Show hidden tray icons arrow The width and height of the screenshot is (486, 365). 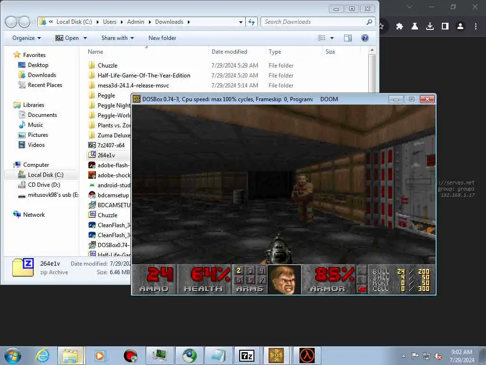click(403, 356)
